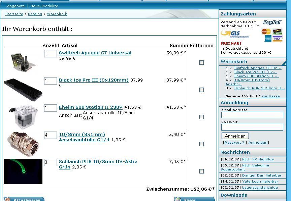Open the Katalog breadcrumb link
This screenshot has height=201, width=291.
pos(35,14)
